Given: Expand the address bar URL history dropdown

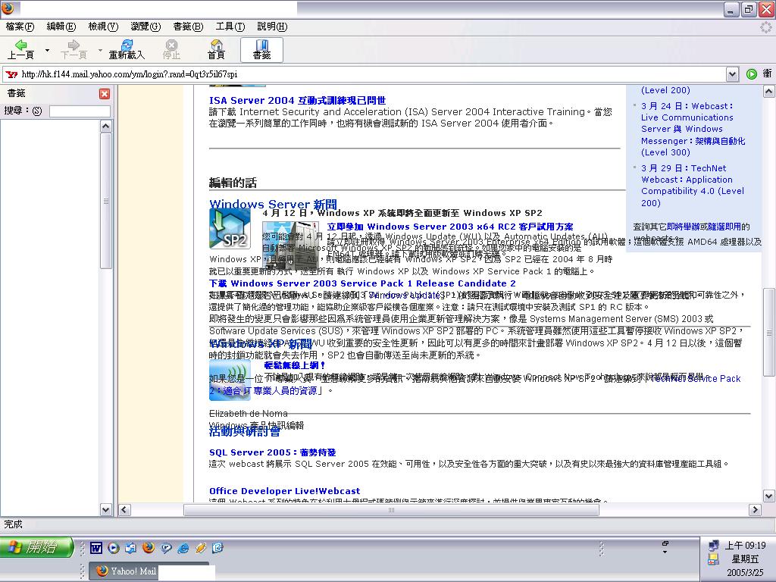Looking at the screenshot, I should coord(732,74).
